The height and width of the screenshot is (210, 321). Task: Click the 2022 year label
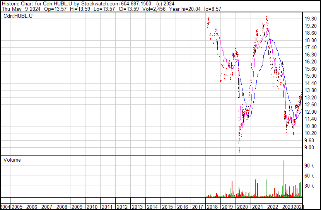pos(273,207)
